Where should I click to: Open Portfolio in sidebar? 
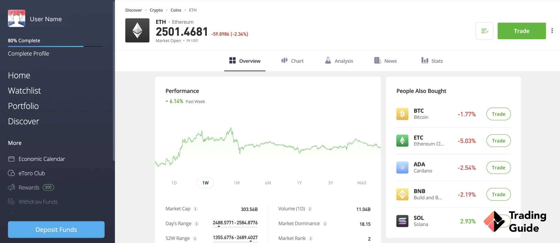coord(23,106)
